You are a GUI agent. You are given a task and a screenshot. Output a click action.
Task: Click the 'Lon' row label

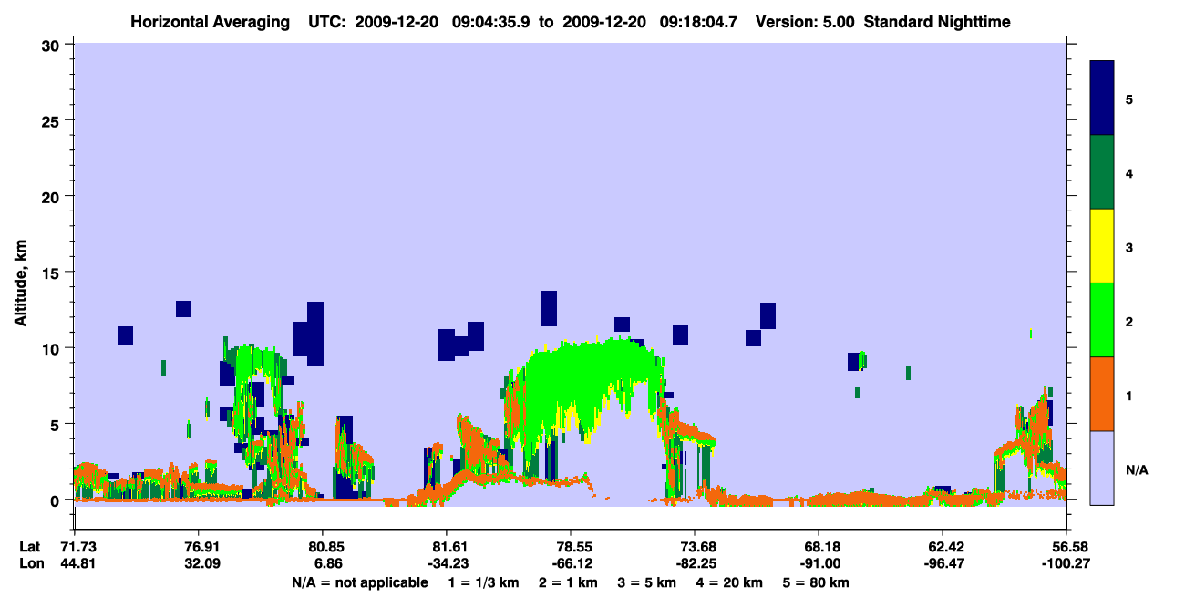point(30,564)
